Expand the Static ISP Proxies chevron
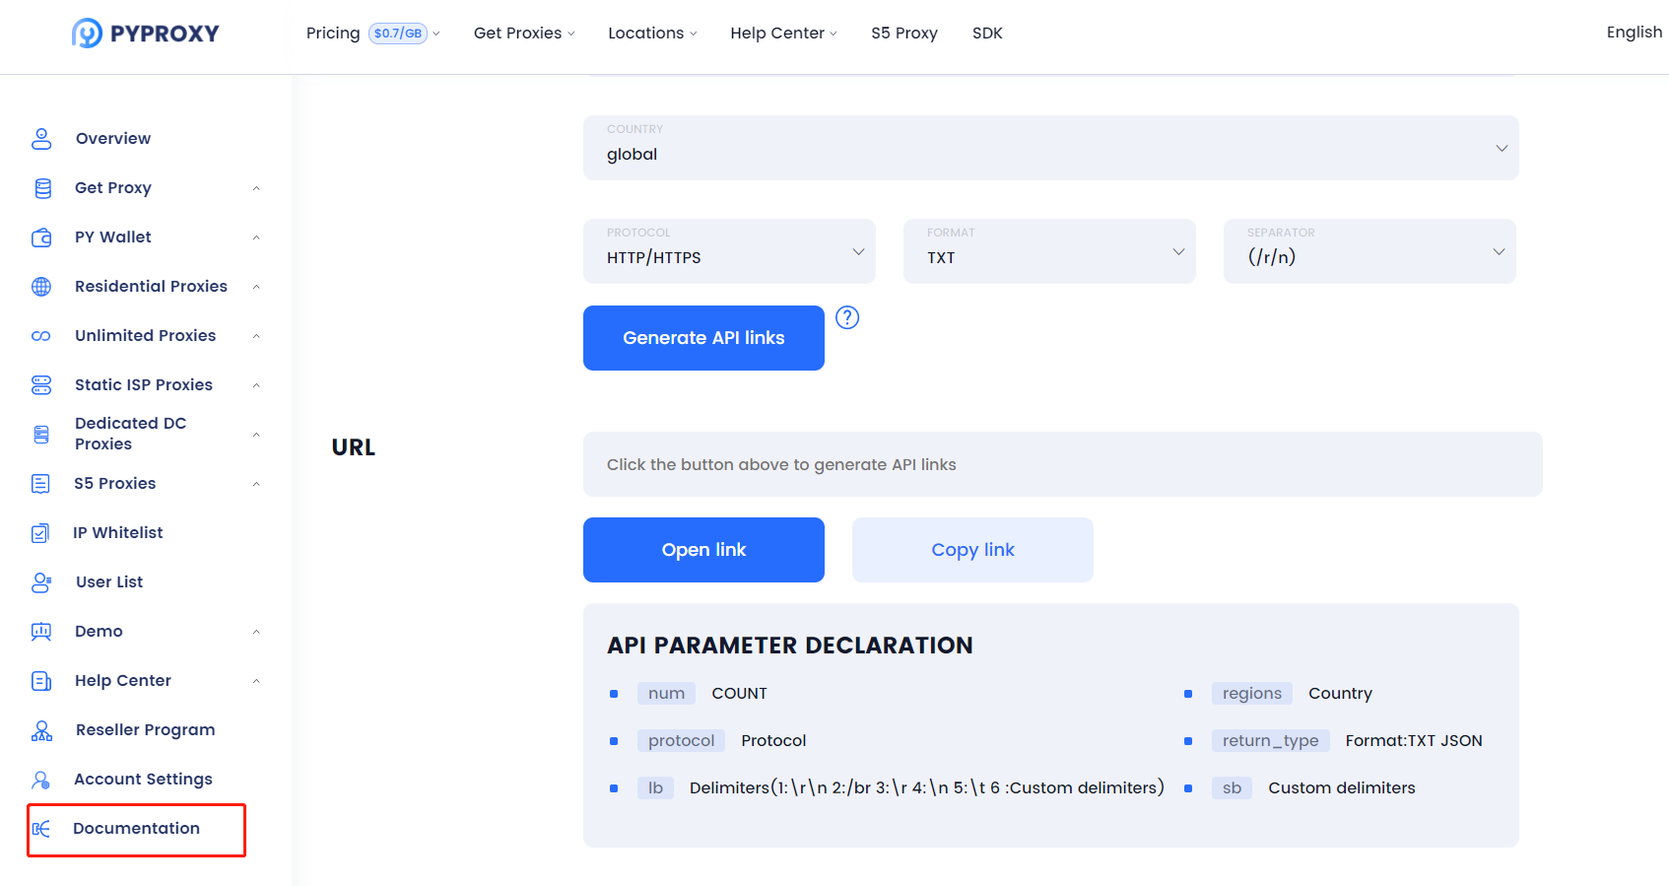Screen dimensions: 1669x886 [256, 385]
